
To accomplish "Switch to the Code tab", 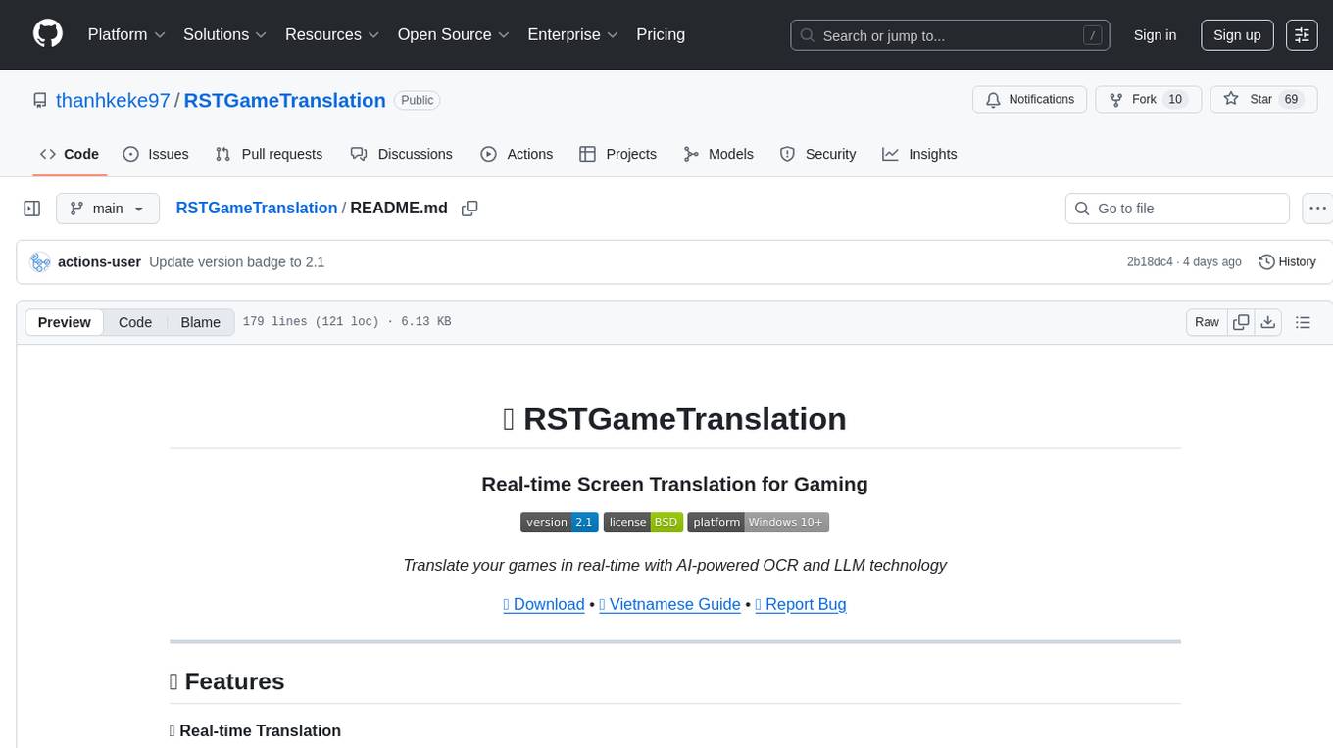I will [x=70, y=154].
